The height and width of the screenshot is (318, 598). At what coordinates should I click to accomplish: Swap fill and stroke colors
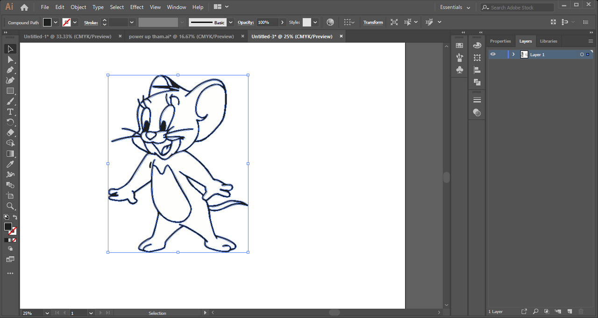pos(15,217)
